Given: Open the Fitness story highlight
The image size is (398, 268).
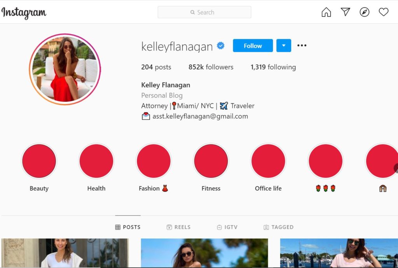Looking at the screenshot, I should [211, 161].
